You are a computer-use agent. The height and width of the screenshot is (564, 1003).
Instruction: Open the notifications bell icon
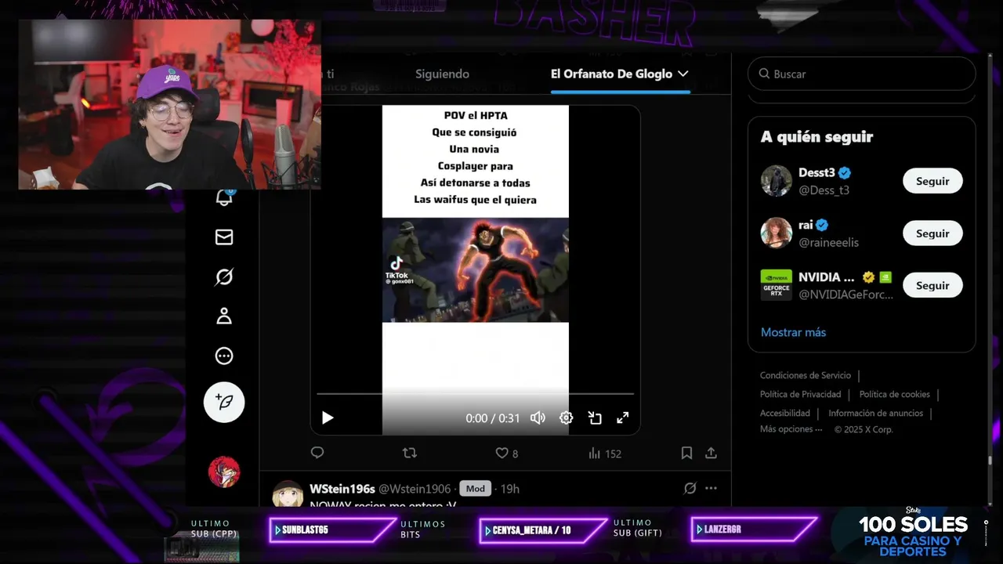224,197
